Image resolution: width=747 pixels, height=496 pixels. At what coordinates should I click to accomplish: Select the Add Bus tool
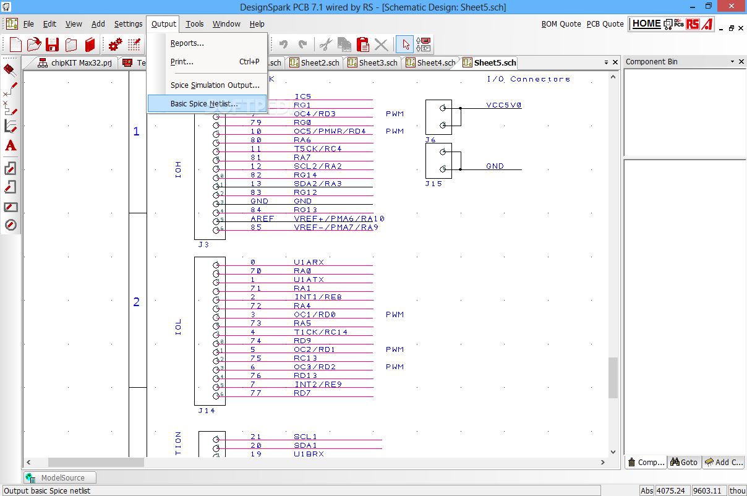pyautogui.click(x=10, y=127)
